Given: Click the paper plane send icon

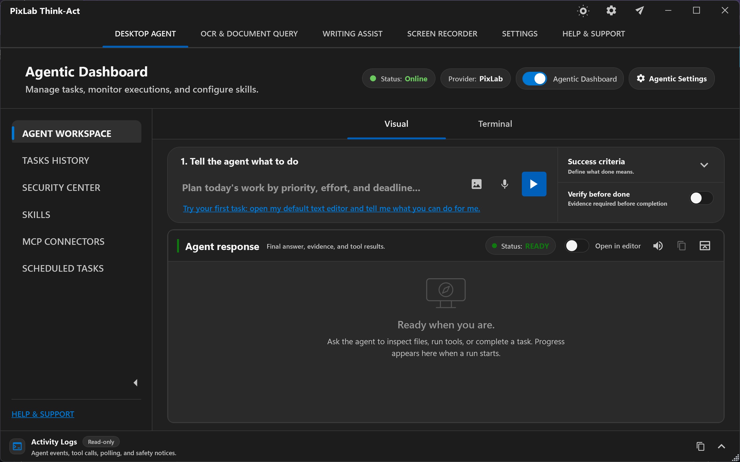Looking at the screenshot, I should (x=640, y=11).
